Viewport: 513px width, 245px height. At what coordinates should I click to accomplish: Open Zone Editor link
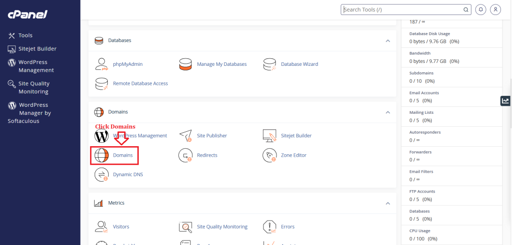[294, 155]
